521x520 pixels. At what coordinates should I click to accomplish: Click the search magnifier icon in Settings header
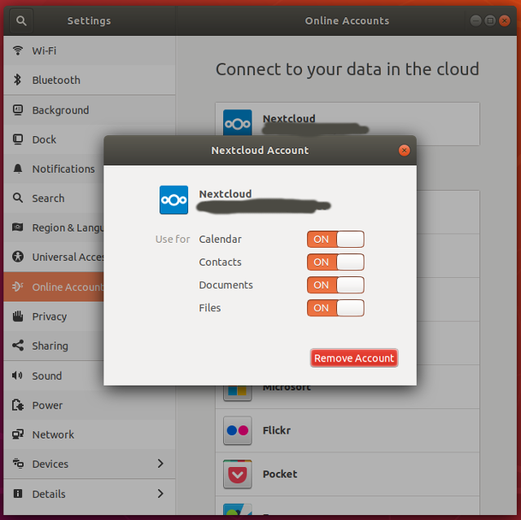tap(21, 20)
